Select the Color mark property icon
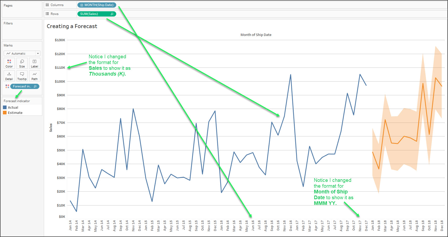This screenshot has width=448, height=237. click(9, 63)
